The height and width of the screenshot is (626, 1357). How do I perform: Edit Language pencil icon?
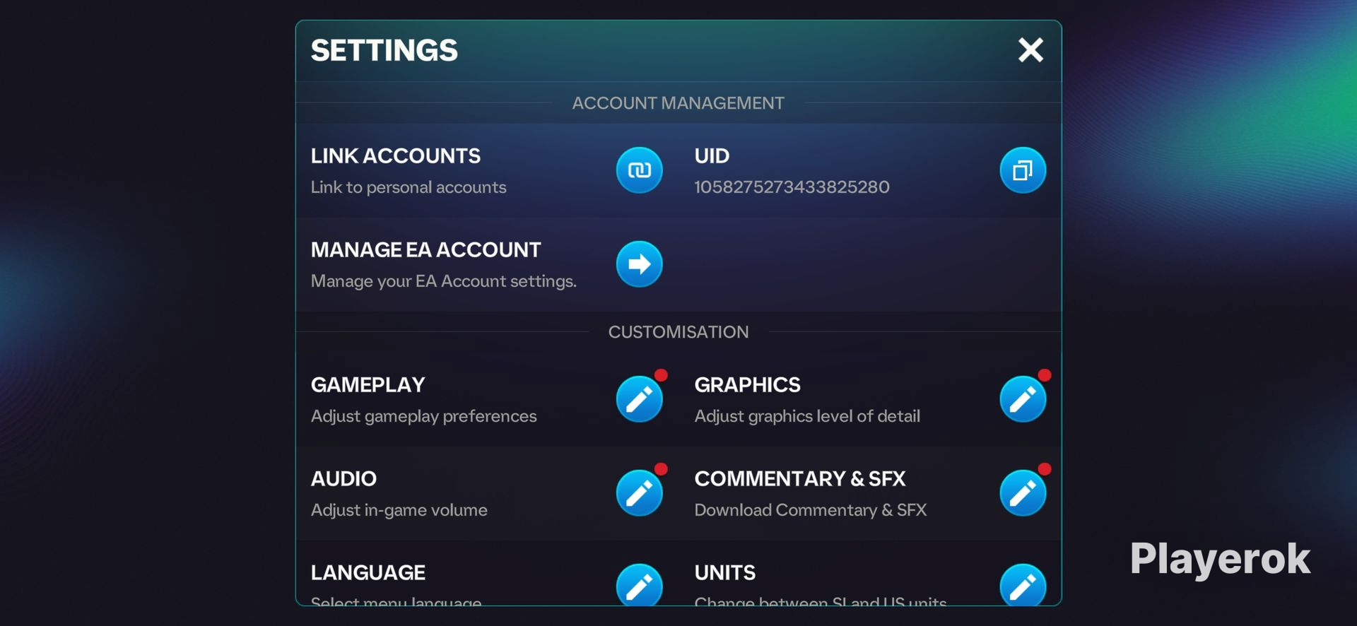point(639,586)
